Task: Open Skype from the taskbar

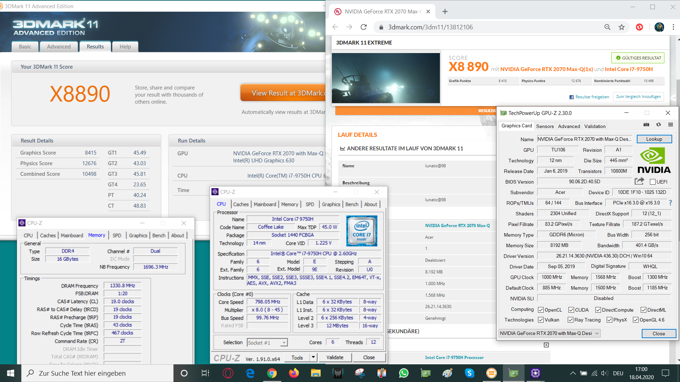Action: [469, 373]
